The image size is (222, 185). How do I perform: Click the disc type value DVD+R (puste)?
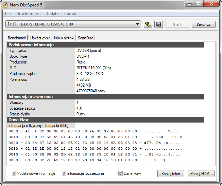(x=89, y=51)
